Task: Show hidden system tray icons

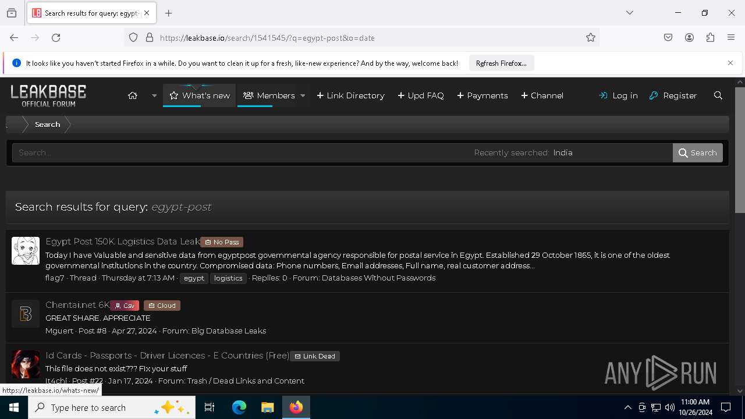Action: [627, 408]
